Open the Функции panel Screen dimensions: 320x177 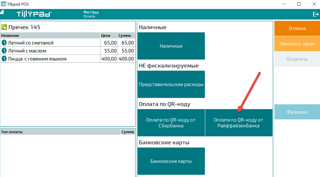[297, 112]
